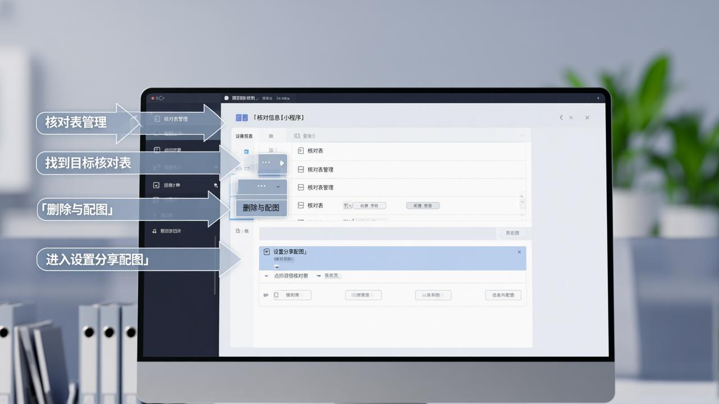Click the grey pill tag in 核对表 row
This screenshot has width=719, height=404.
coord(423,206)
